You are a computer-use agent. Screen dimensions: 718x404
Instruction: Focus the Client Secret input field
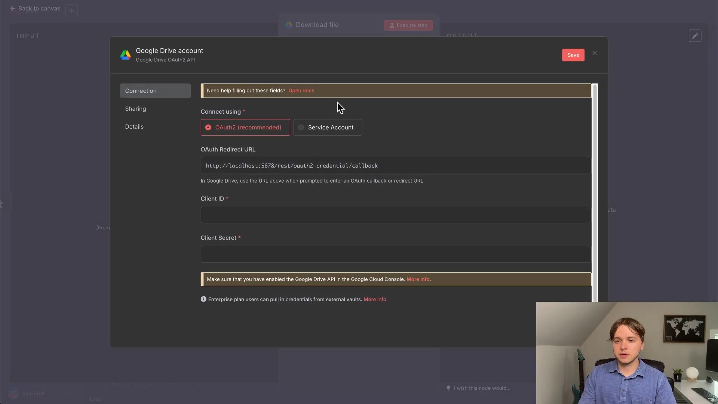tap(396, 254)
